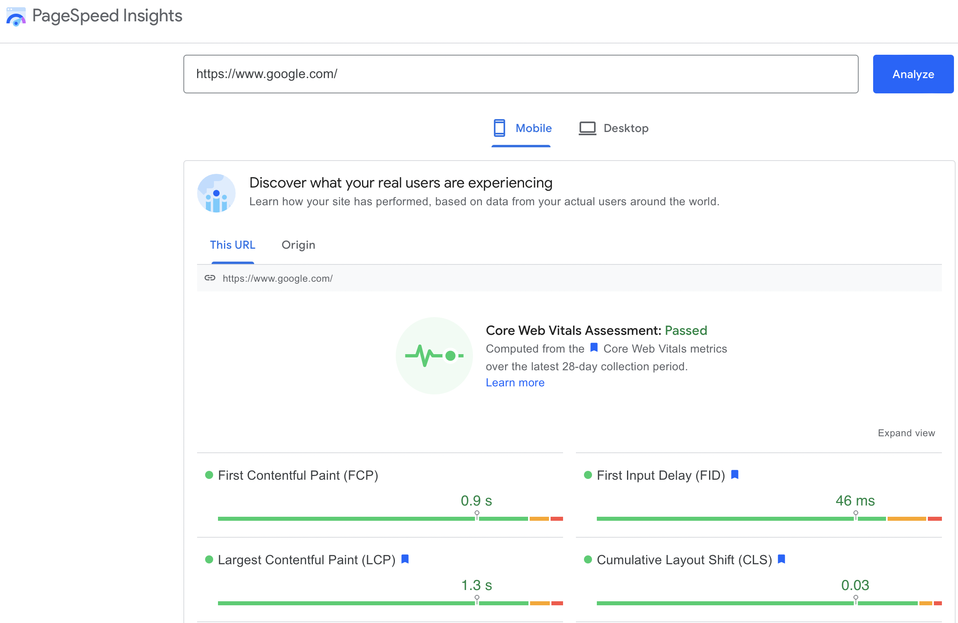Click the real users globe illustration

point(216,193)
